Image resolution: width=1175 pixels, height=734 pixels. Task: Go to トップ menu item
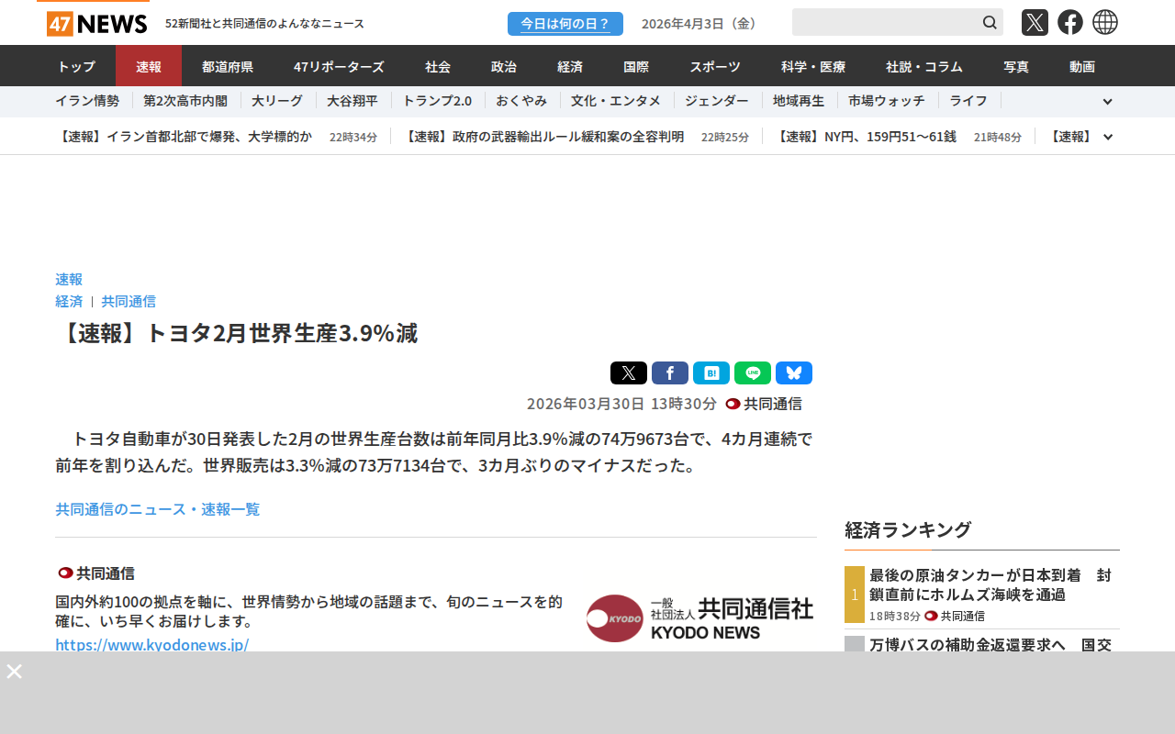76,66
